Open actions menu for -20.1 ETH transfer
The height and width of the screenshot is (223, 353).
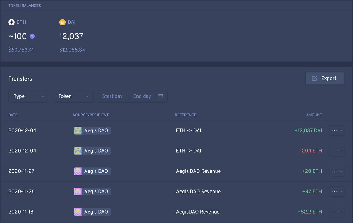[337, 151]
